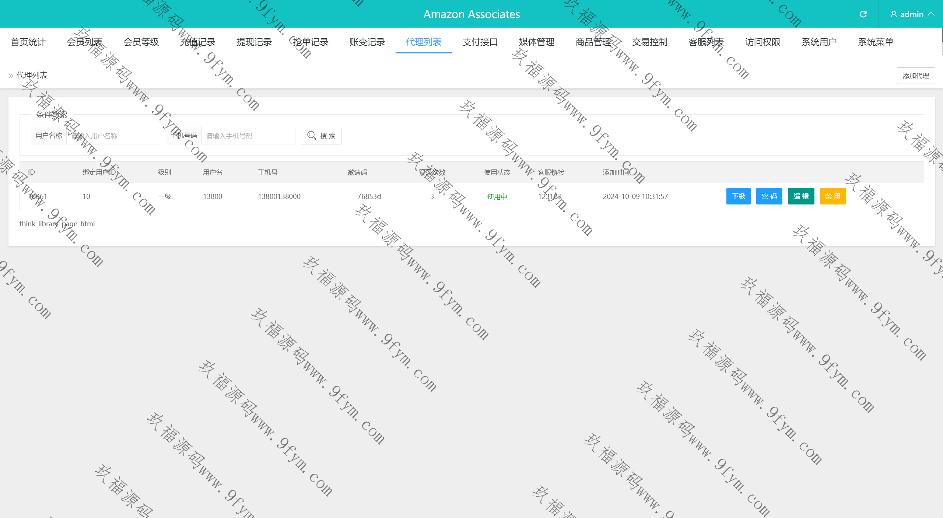The width and height of the screenshot is (943, 518).
Task: Expand the admin dropdown arrow
Action: (932, 14)
